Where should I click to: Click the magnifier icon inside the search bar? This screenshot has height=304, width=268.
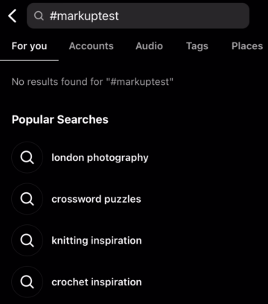[x=39, y=16]
